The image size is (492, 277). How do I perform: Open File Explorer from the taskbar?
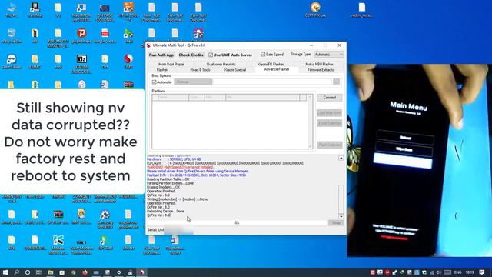point(51,272)
